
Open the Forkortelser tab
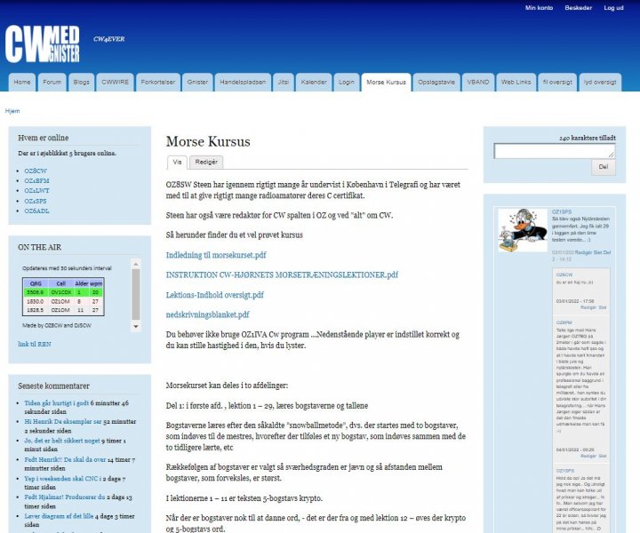click(x=158, y=83)
